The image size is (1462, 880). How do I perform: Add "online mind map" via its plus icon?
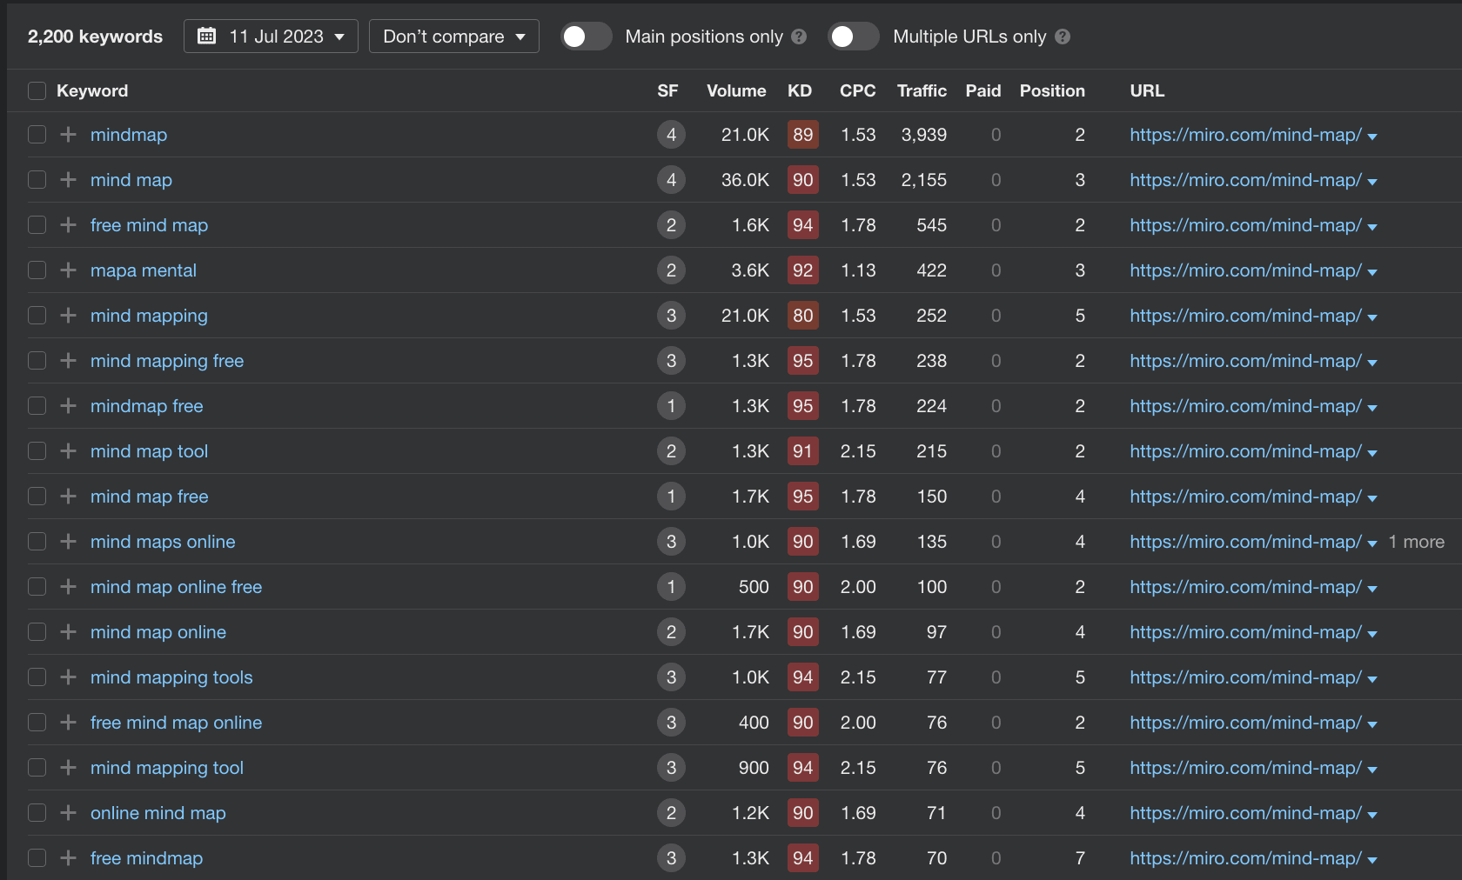tap(68, 813)
